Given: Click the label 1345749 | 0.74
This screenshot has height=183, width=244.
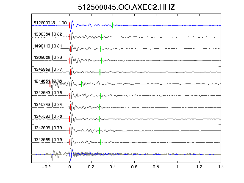Looking at the screenshot, I should 48,105.
